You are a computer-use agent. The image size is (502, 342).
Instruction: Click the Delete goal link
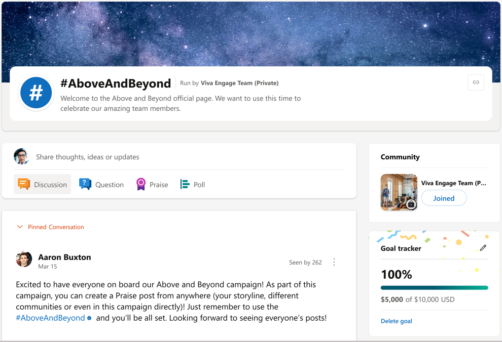[396, 321]
